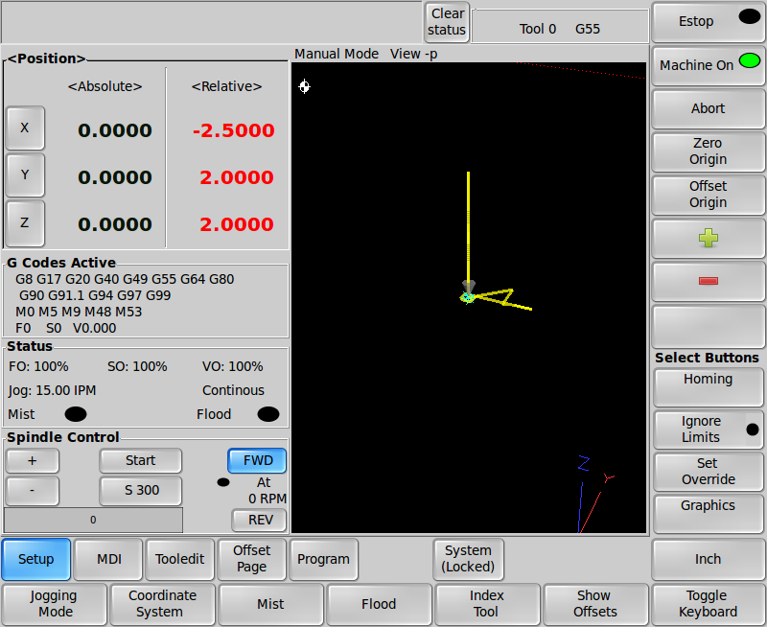Click the Homing select button
Viewport: 767px width, 627px height.
[708, 387]
